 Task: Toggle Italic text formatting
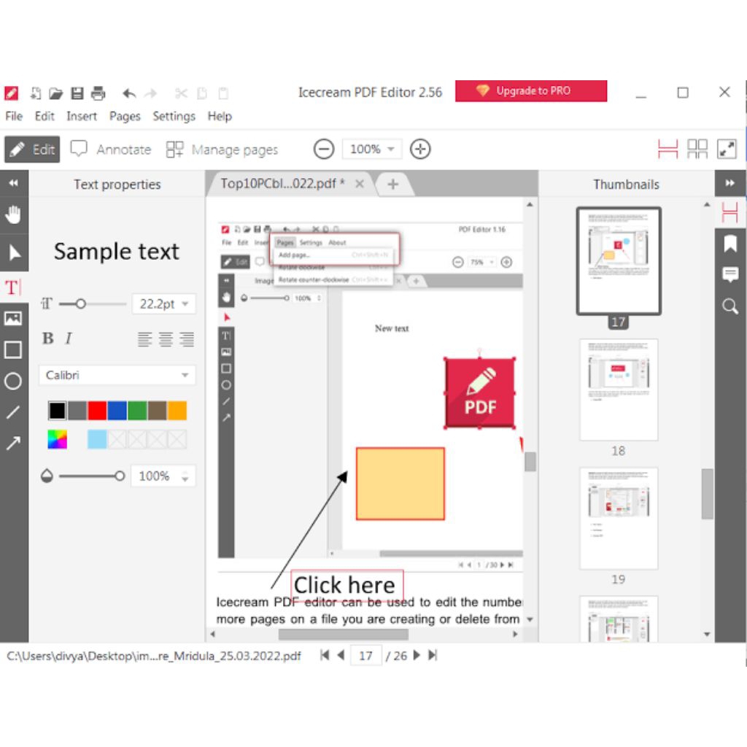(69, 338)
